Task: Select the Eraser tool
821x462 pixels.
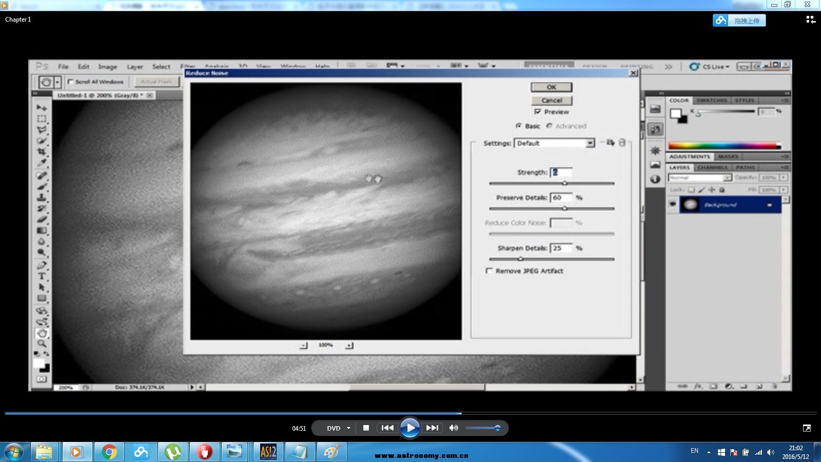Action: coord(42,219)
